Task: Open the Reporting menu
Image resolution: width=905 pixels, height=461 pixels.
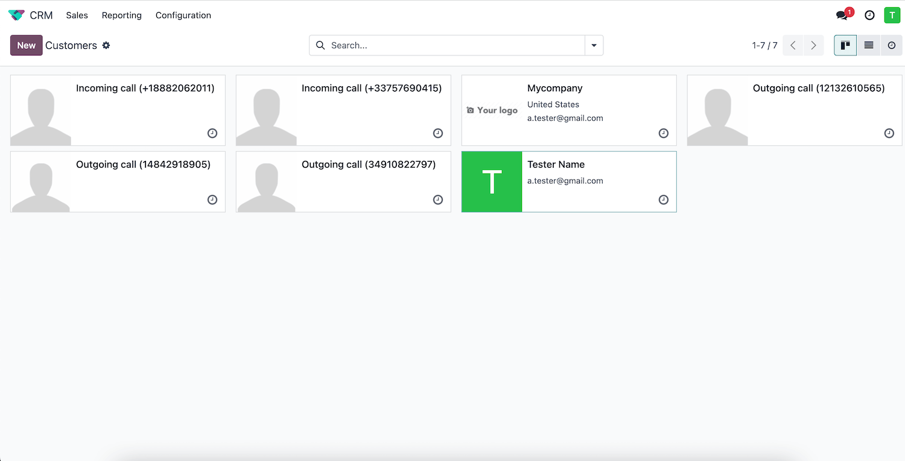Action: click(121, 16)
